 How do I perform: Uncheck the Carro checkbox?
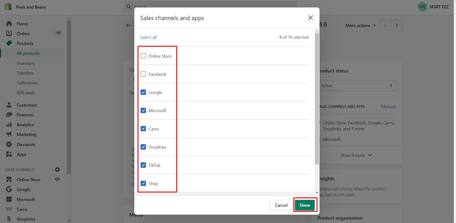pos(143,129)
